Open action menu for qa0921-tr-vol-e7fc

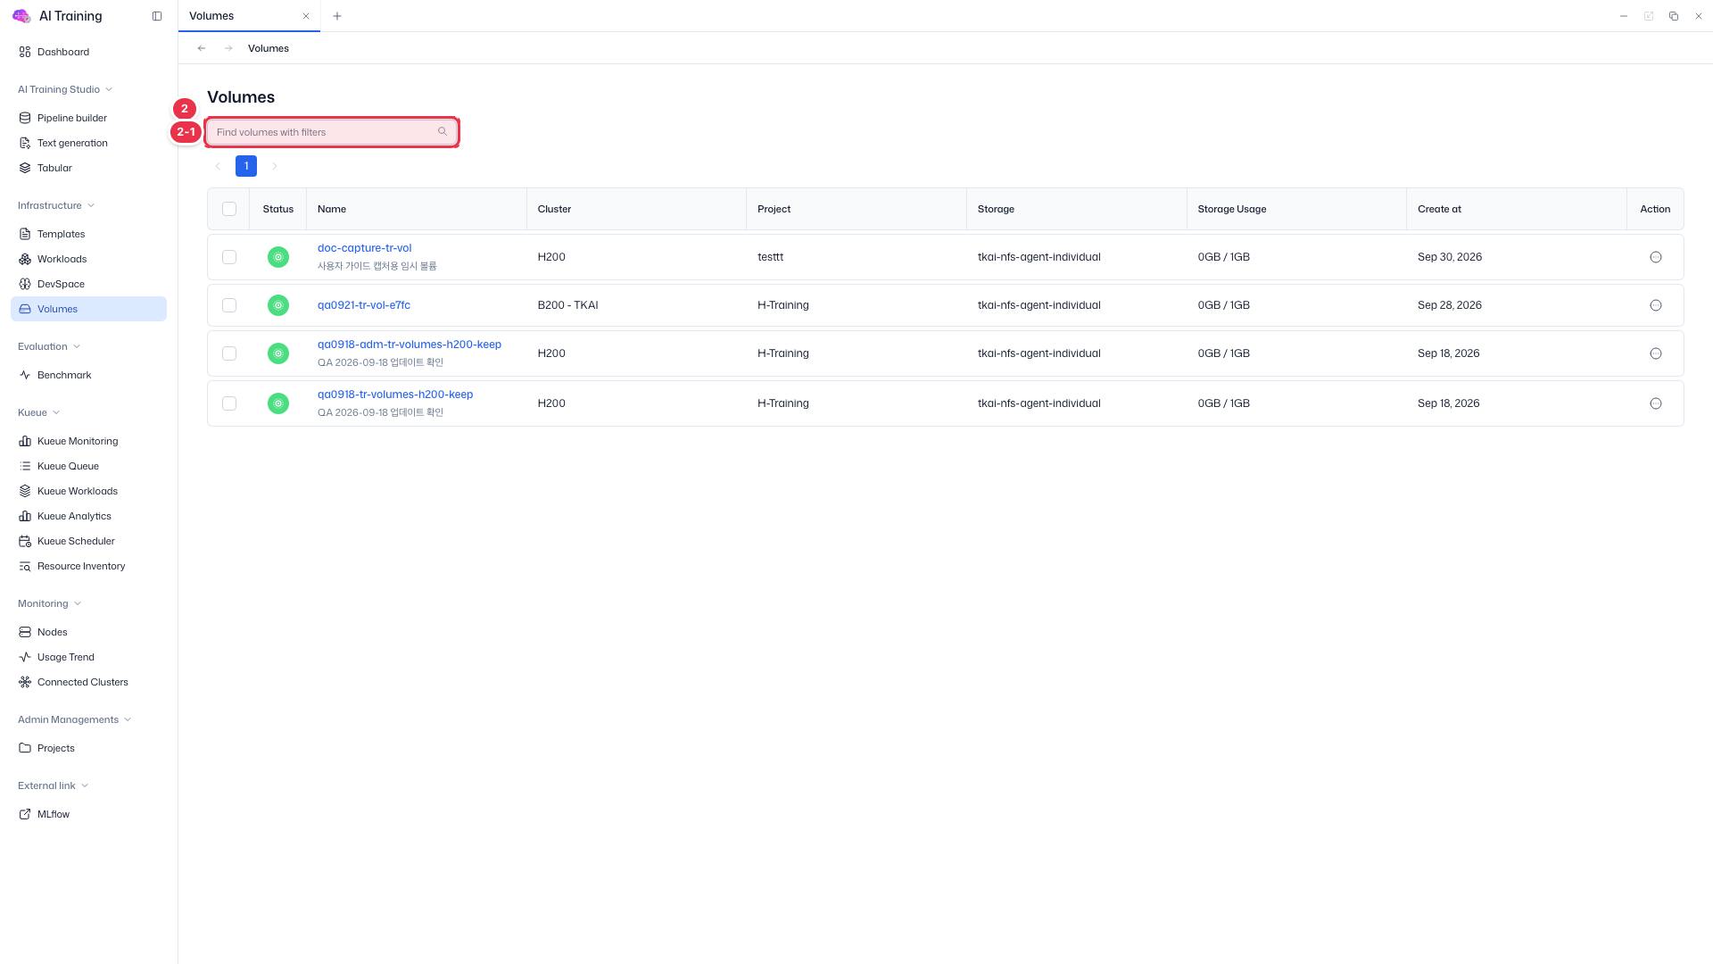pos(1656,305)
